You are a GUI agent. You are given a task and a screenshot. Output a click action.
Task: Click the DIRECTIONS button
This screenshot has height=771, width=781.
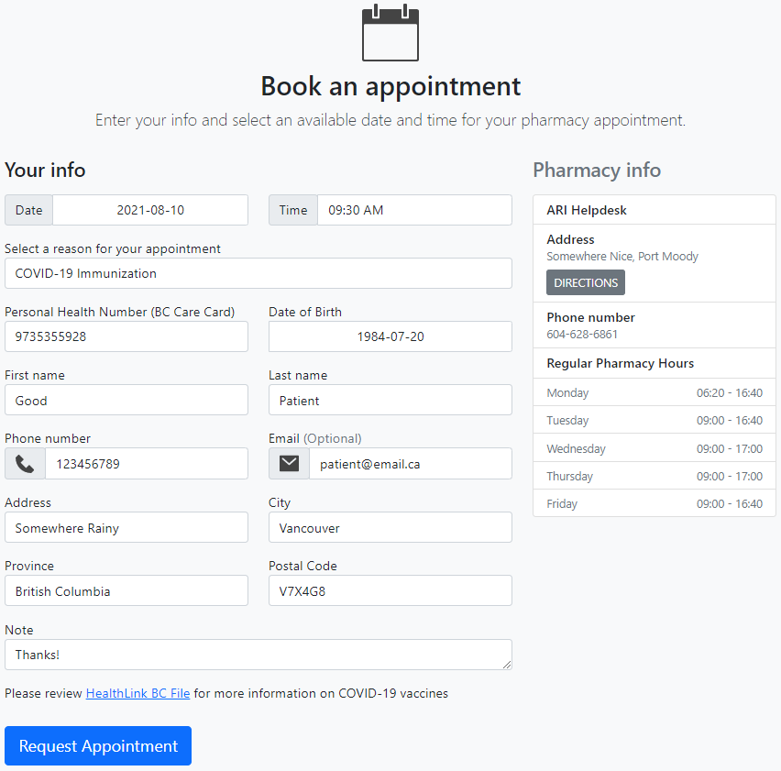586,282
